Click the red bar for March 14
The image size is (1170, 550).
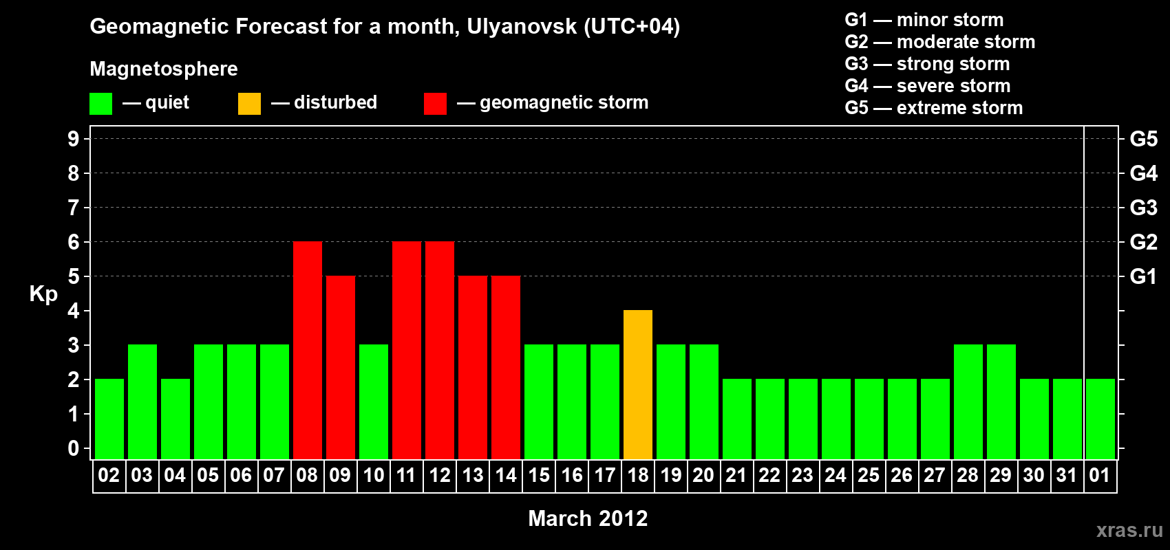pyautogui.click(x=506, y=368)
